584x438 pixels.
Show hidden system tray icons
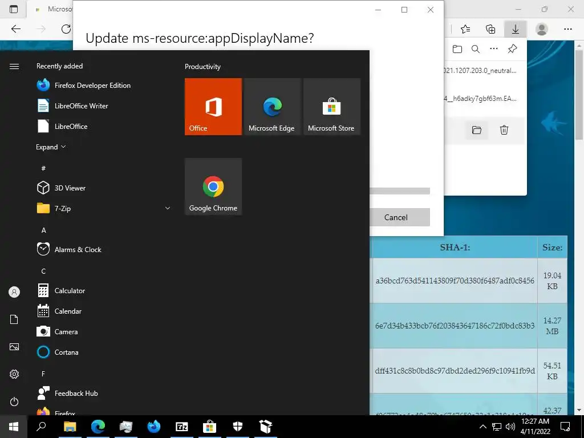coord(482,427)
